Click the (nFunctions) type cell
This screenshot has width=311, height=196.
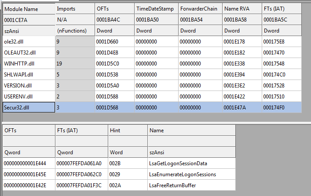point(75,31)
